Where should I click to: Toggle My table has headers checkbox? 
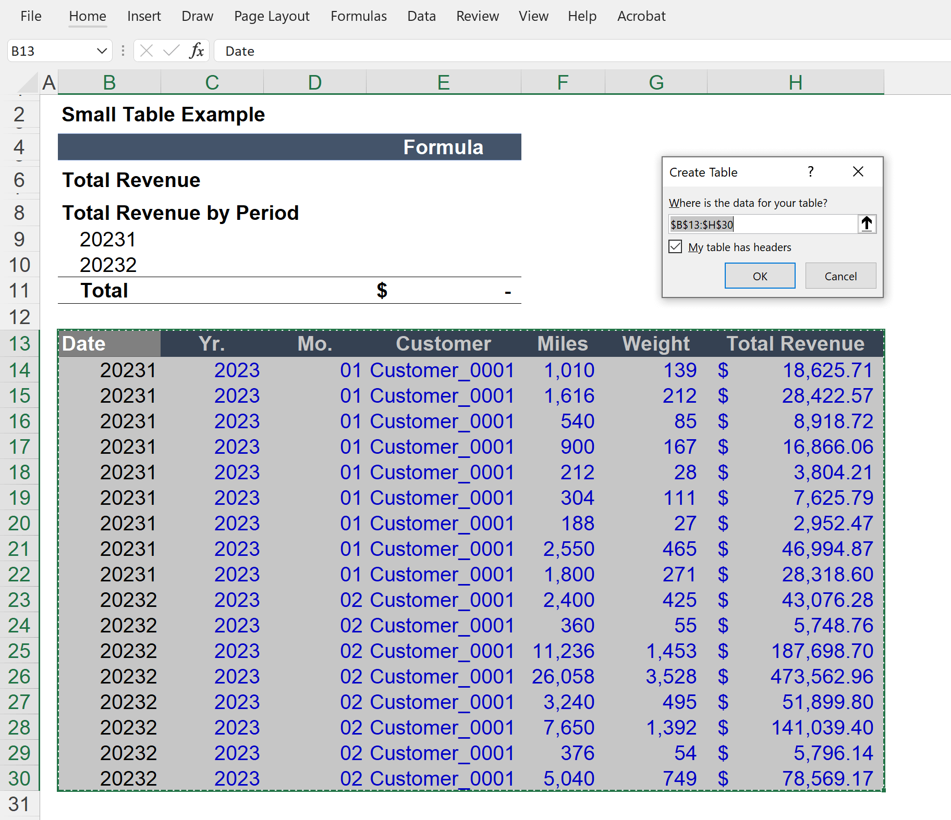click(675, 246)
